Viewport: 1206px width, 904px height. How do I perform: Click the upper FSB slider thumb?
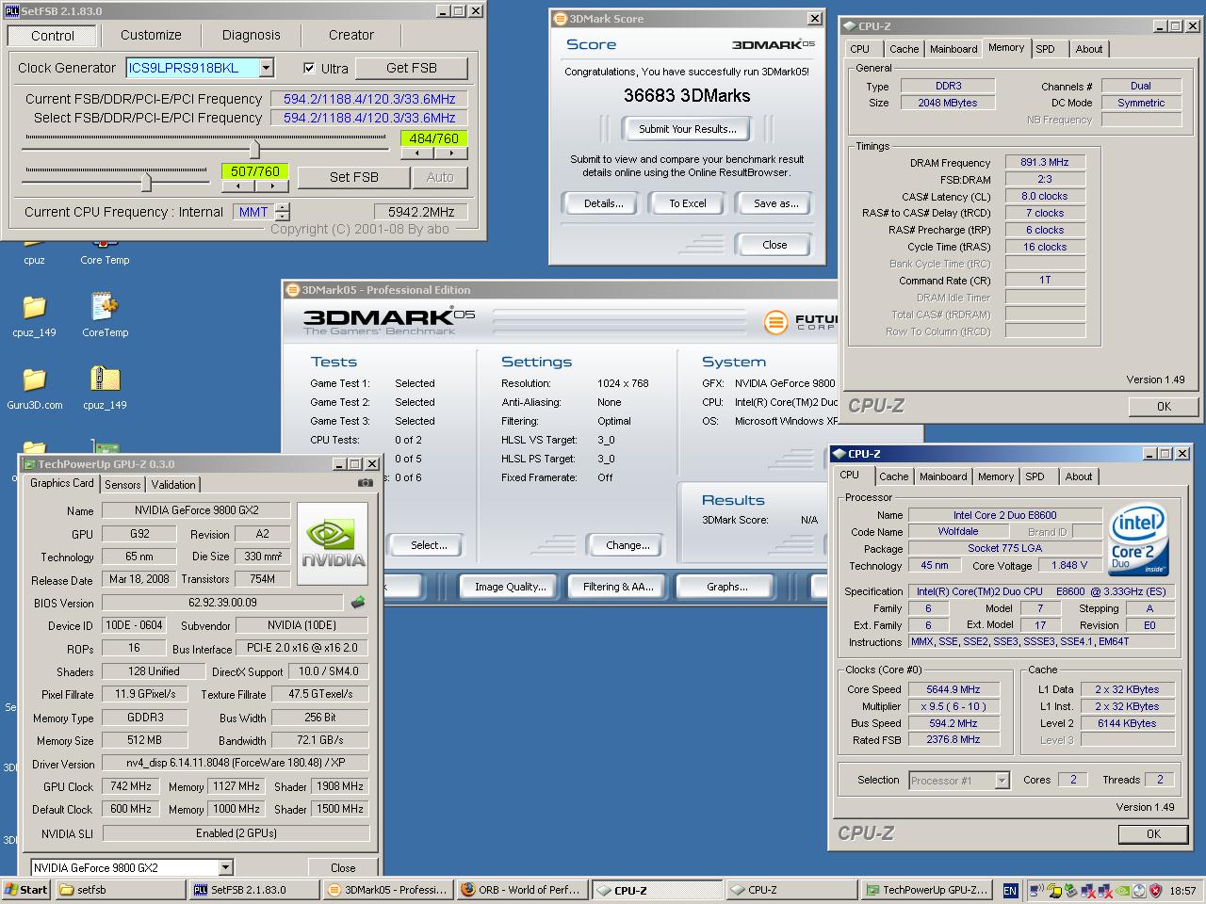254,148
